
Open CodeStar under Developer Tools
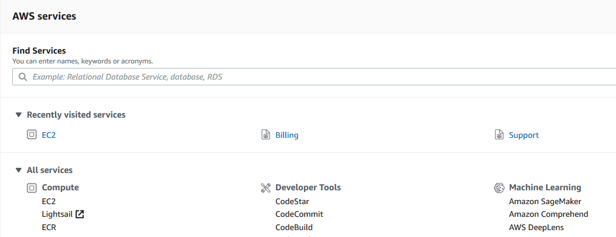pos(292,201)
